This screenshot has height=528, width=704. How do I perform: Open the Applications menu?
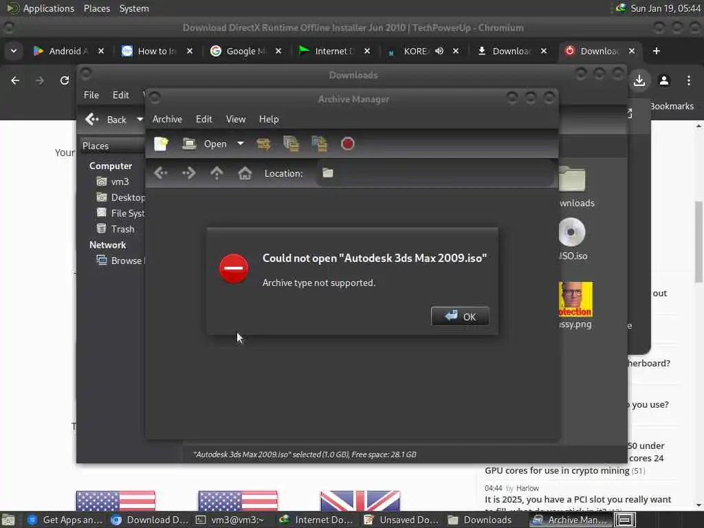pos(41,8)
